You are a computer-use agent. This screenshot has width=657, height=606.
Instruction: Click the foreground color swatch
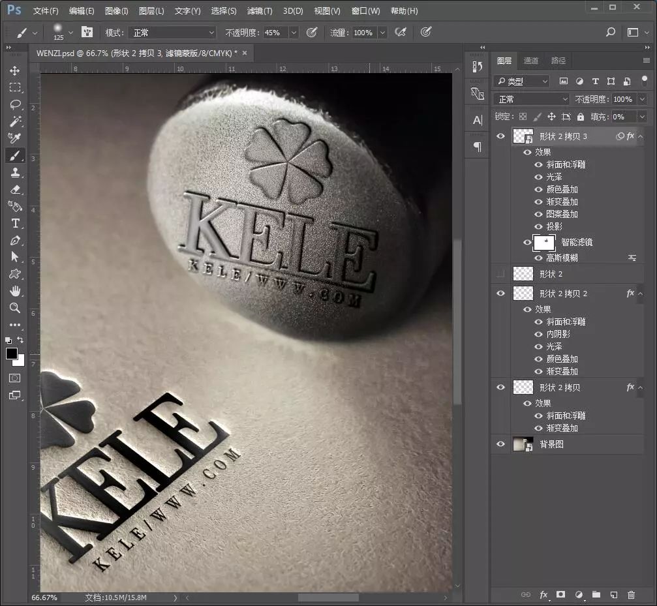click(x=12, y=354)
